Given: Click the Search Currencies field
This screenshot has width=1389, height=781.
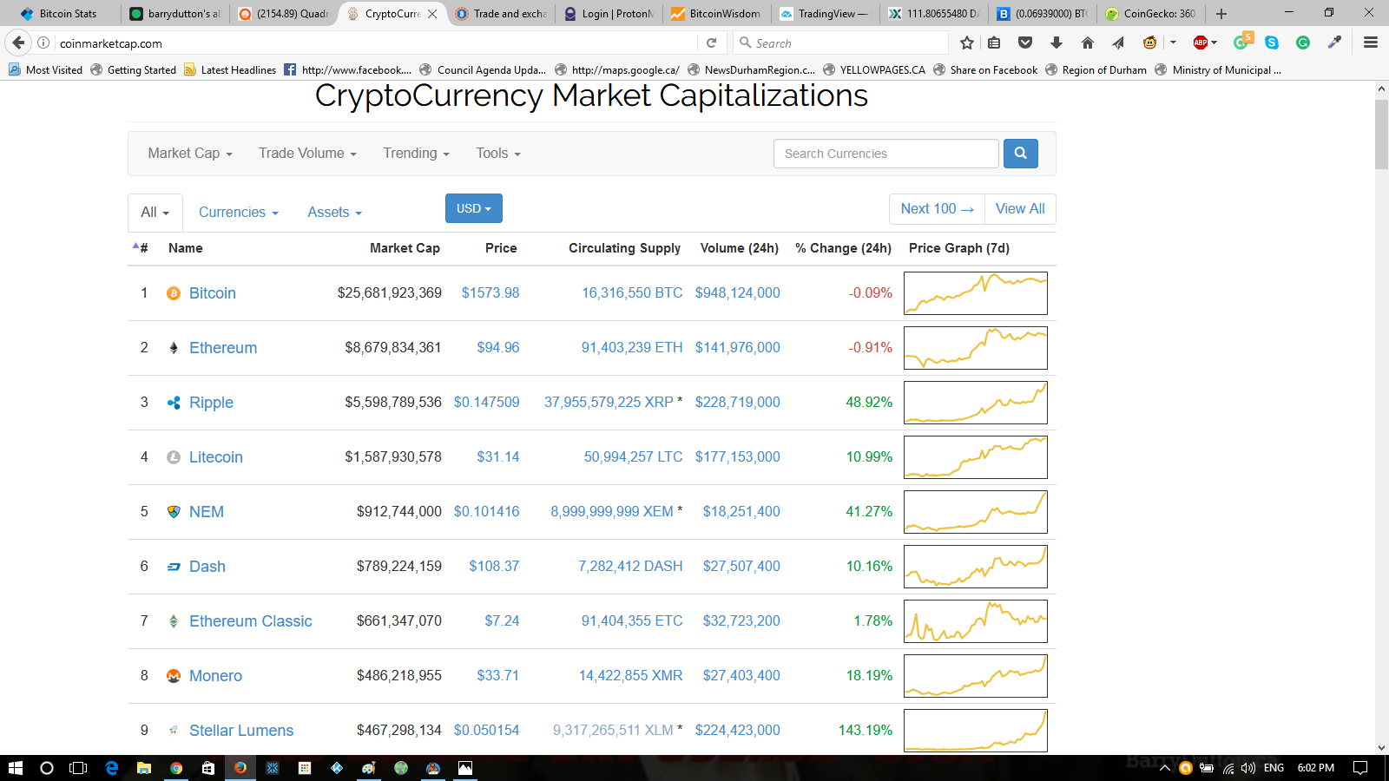Looking at the screenshot, I should [886, 154].
